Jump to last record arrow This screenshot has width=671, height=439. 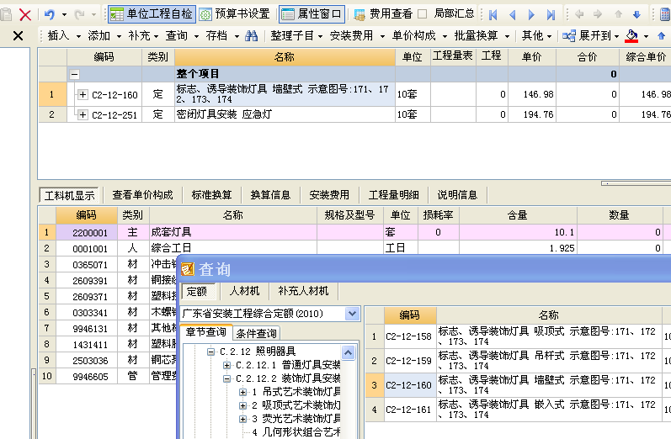click(551, 15)
